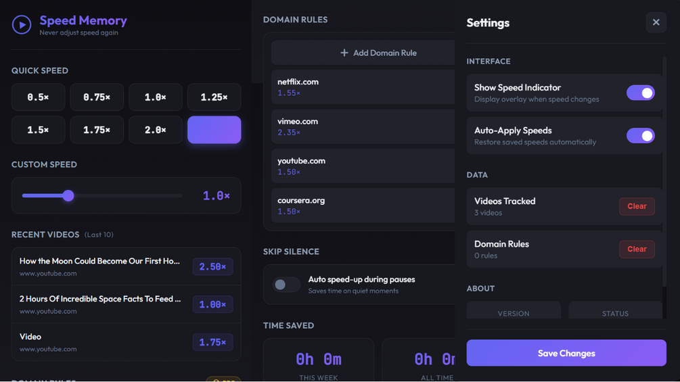Toggle Show Speed Indicator switch
The width and height of the screenshot is (680, 382).
[640, 93]
